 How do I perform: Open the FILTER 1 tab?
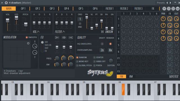tap(109, 9)
